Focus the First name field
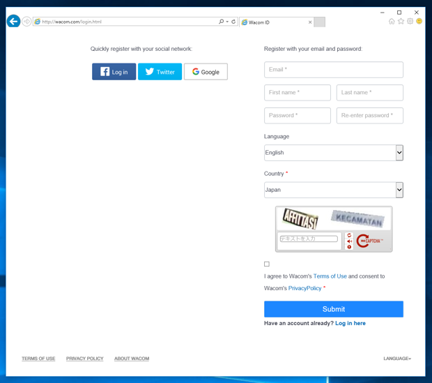 298,93
